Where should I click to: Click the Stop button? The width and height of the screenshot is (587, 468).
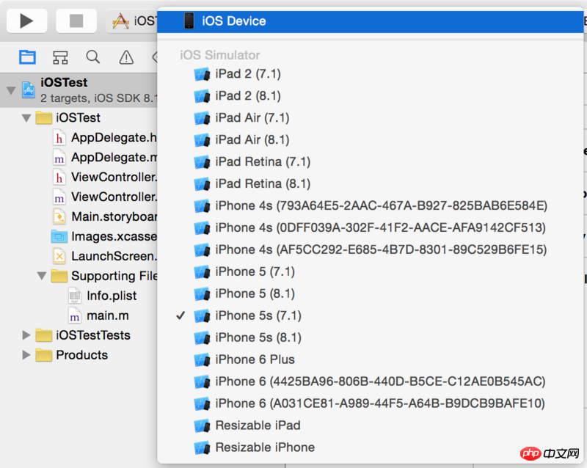tap(76, 21)
